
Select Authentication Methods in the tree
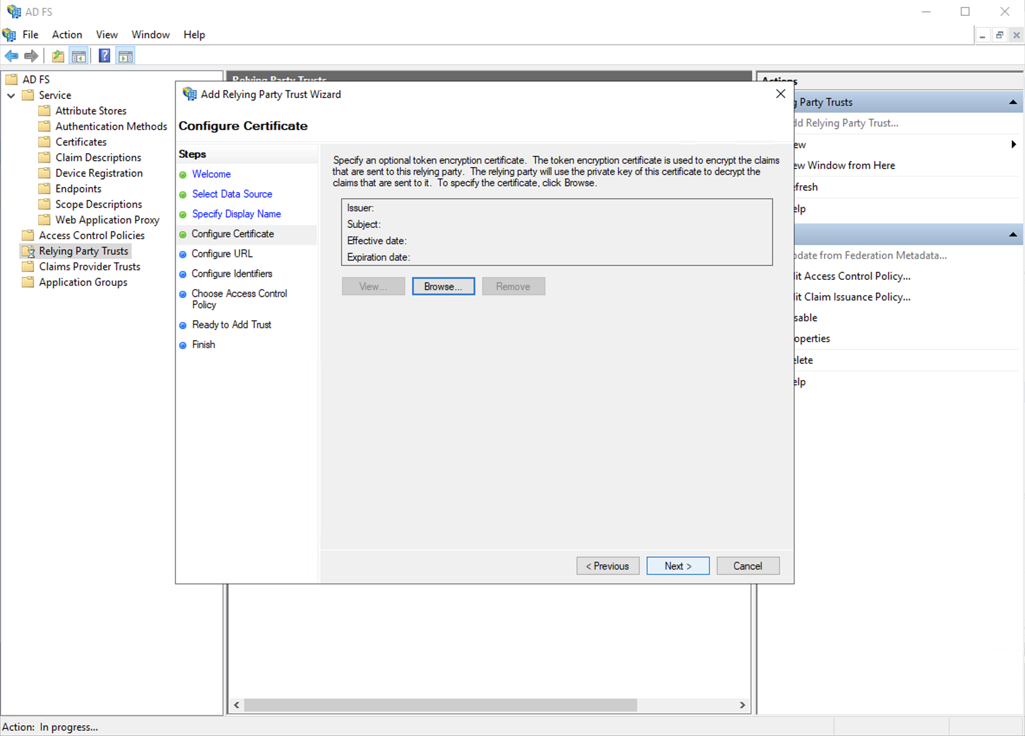(111, 126)
